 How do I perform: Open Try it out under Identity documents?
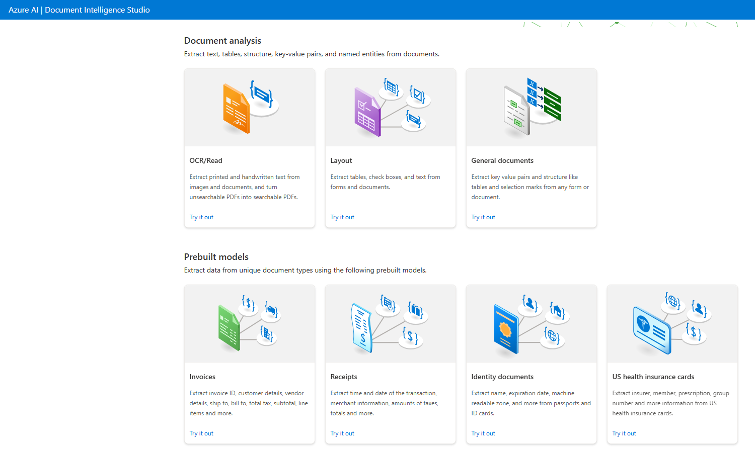(x=483, y=433)
